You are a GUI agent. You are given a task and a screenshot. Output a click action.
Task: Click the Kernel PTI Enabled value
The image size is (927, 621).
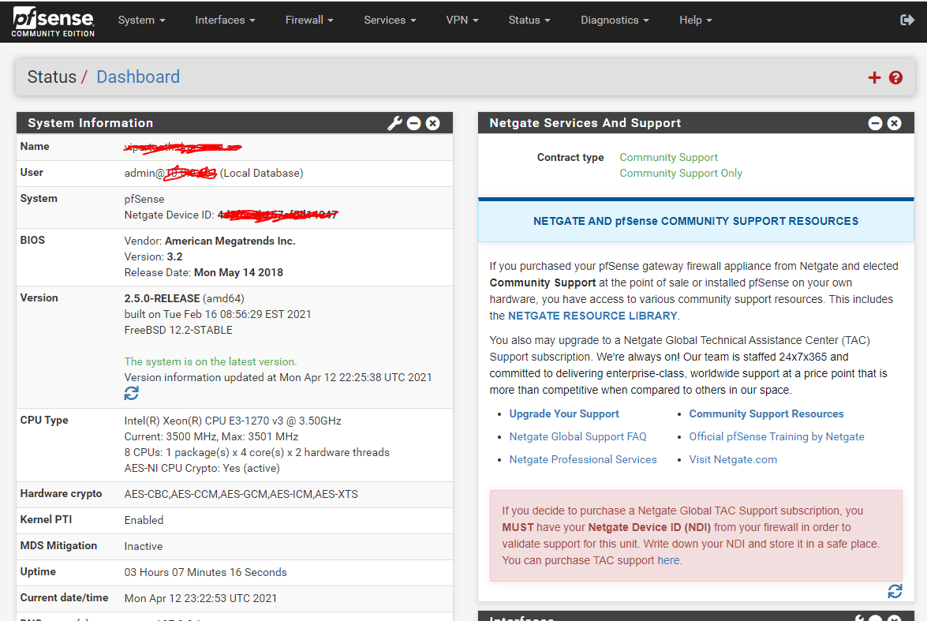[144, 520]
